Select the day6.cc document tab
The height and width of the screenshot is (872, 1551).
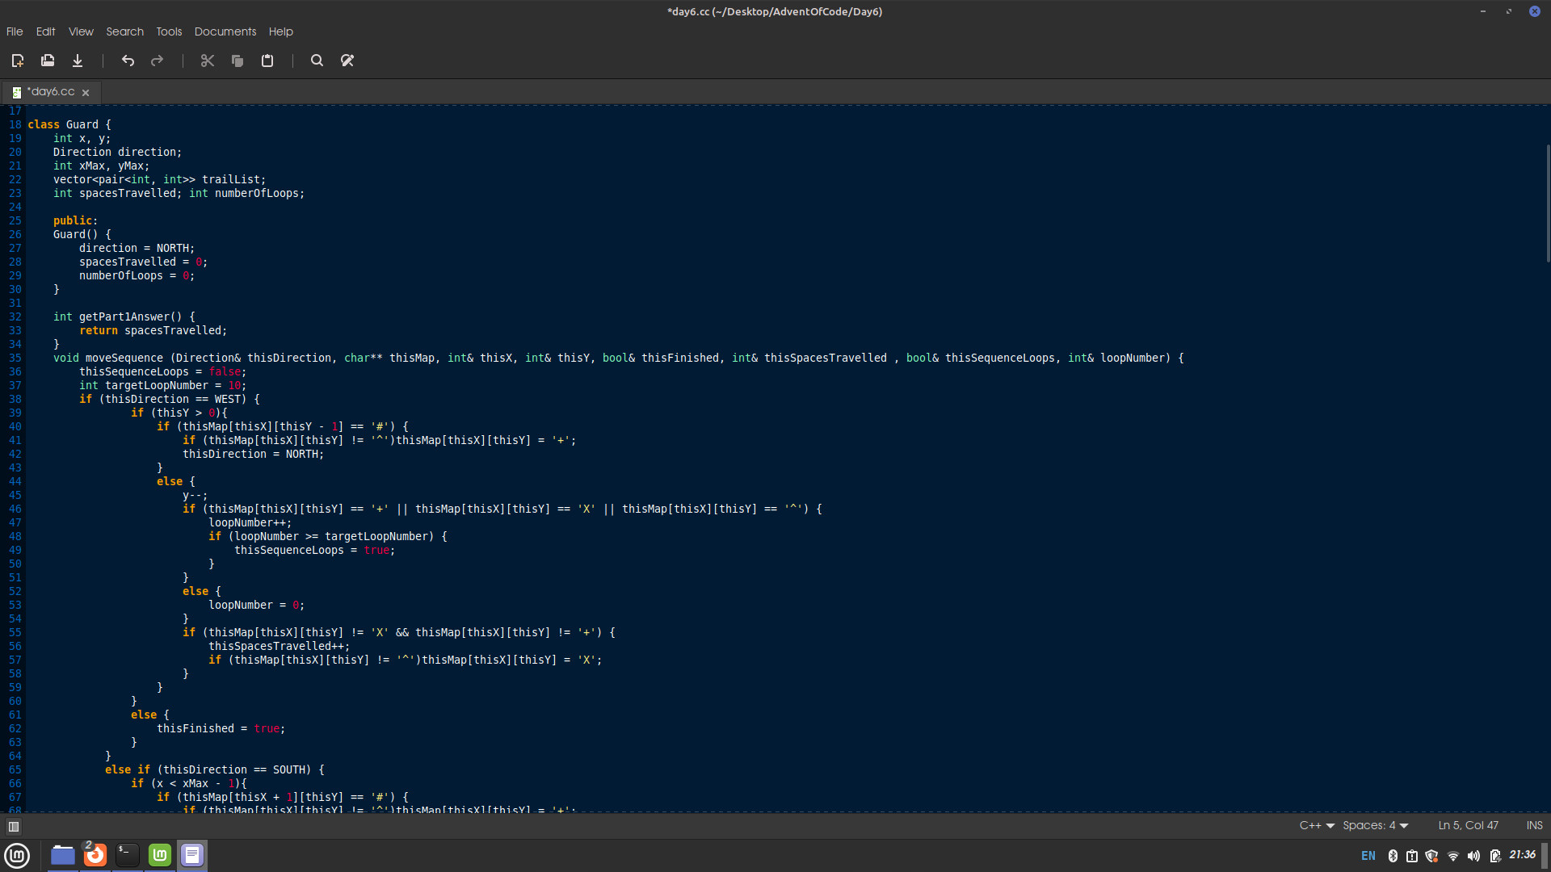50,92
